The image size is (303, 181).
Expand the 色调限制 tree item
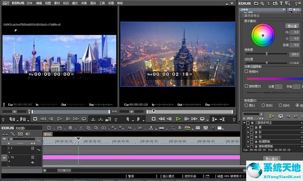pyautogui.click(x=248, y=142)
